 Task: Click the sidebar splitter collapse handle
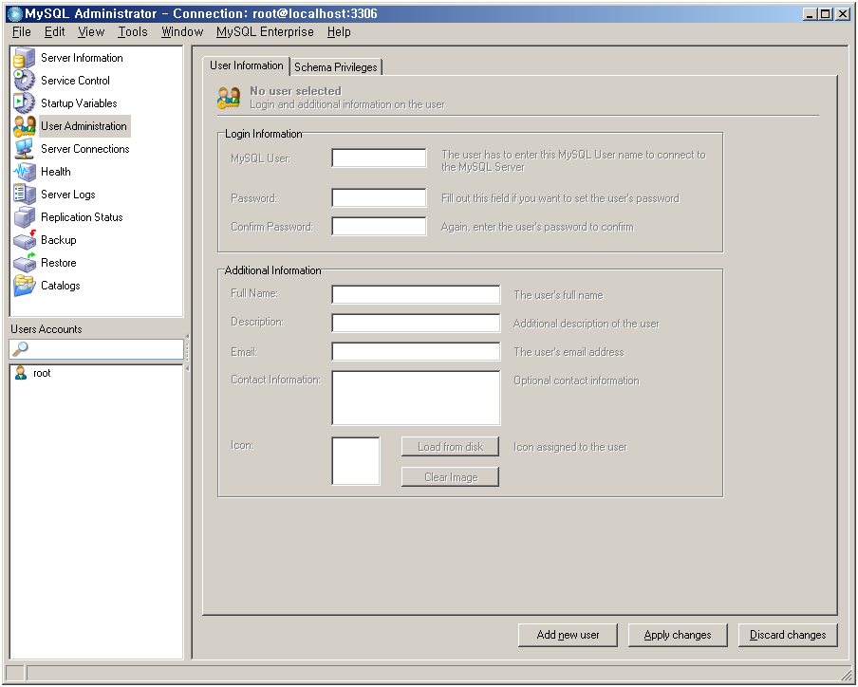(187, 353)
